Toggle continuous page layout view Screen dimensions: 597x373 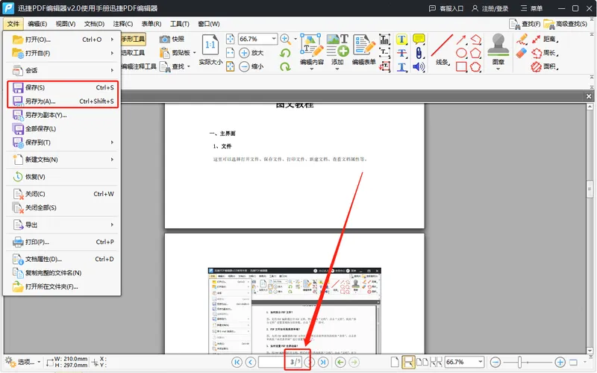coord(408,362)
